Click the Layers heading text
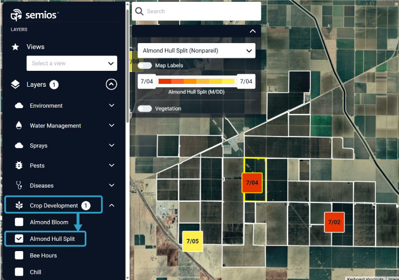399x280 pixels. pos(36,84)
